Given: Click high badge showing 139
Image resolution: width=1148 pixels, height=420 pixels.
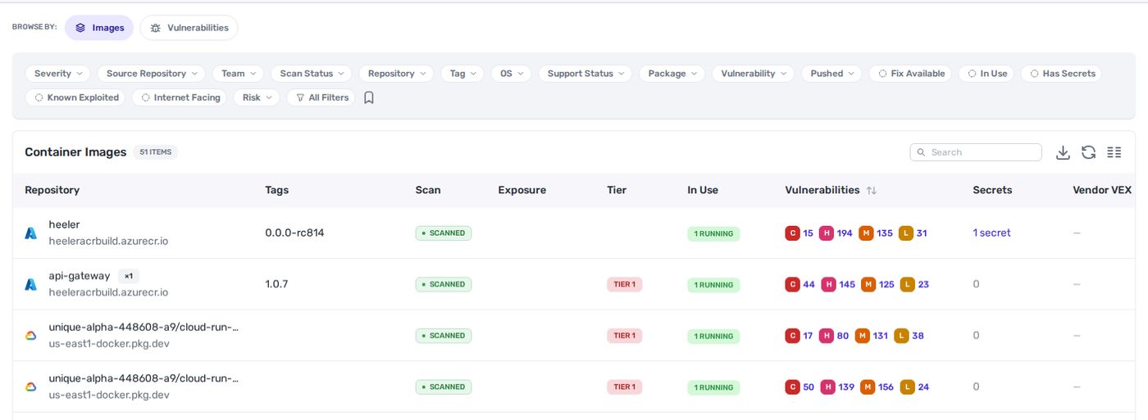Looking at the screenshot, I should pyautogui.click(x=828, y=386).
